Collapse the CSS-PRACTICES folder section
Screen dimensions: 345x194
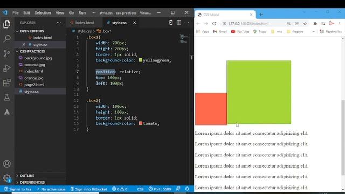[x=40, y=51]
